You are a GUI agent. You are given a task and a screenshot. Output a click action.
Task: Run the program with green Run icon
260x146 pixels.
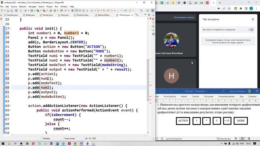32,11
